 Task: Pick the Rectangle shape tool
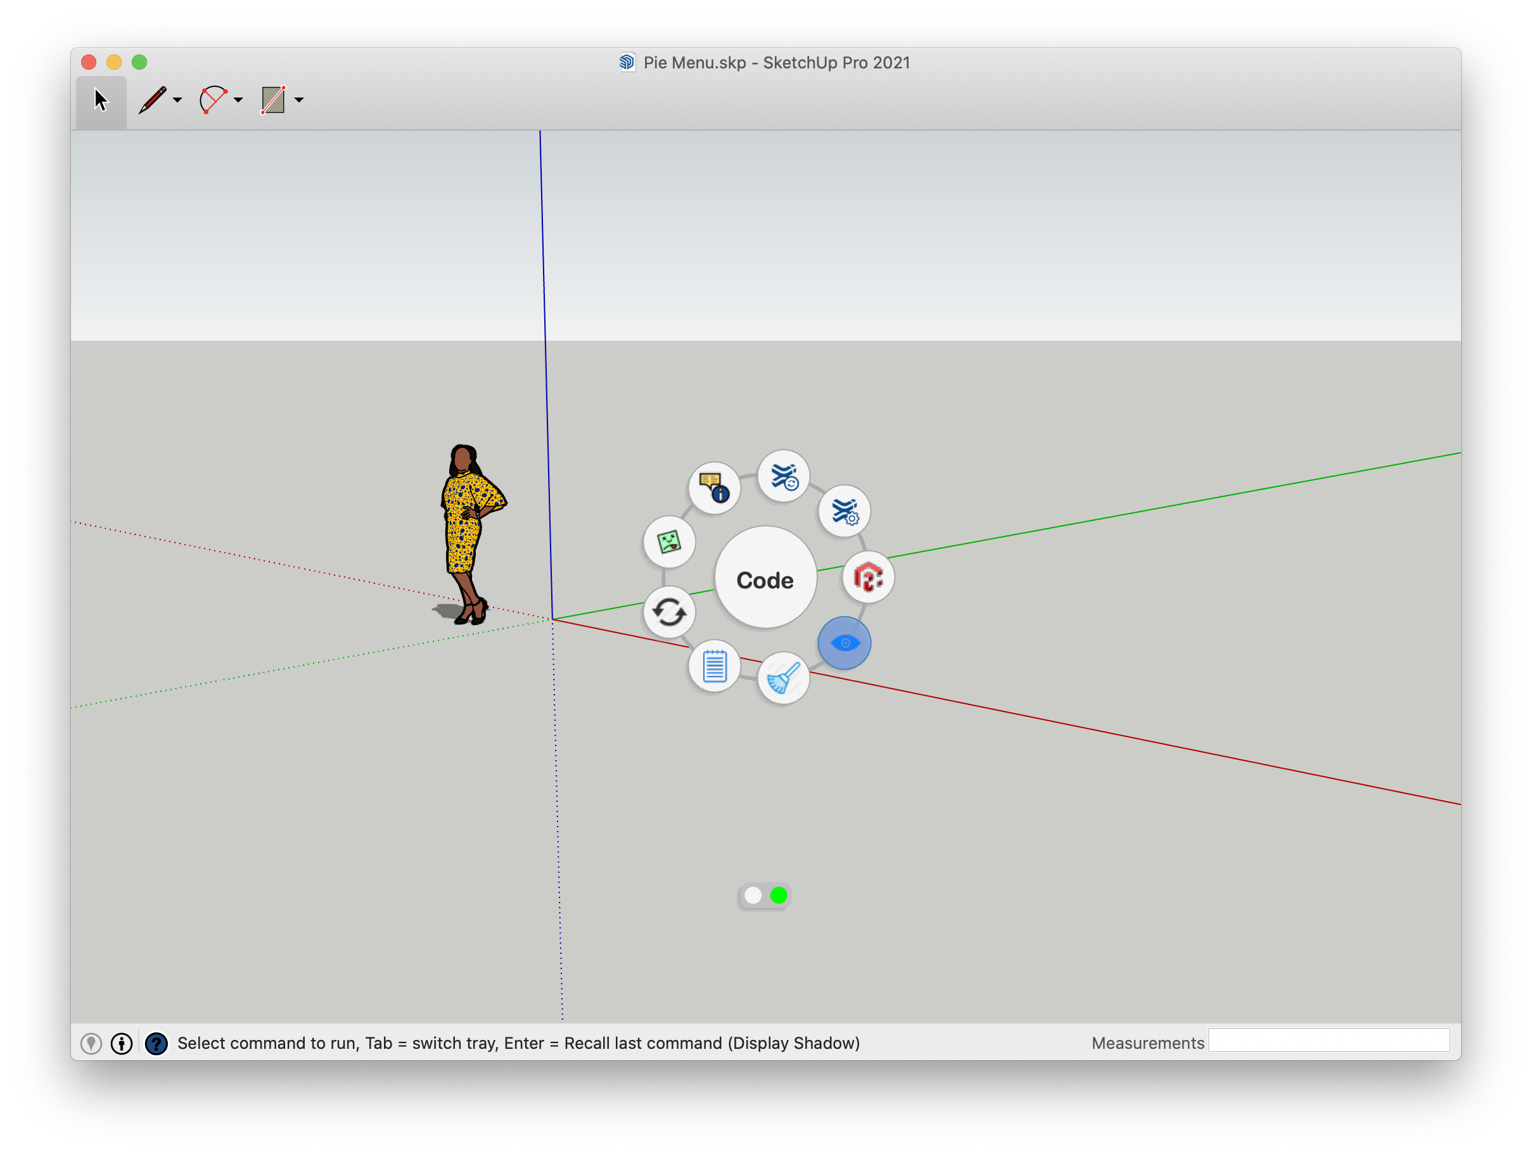(x=273, y=100)
